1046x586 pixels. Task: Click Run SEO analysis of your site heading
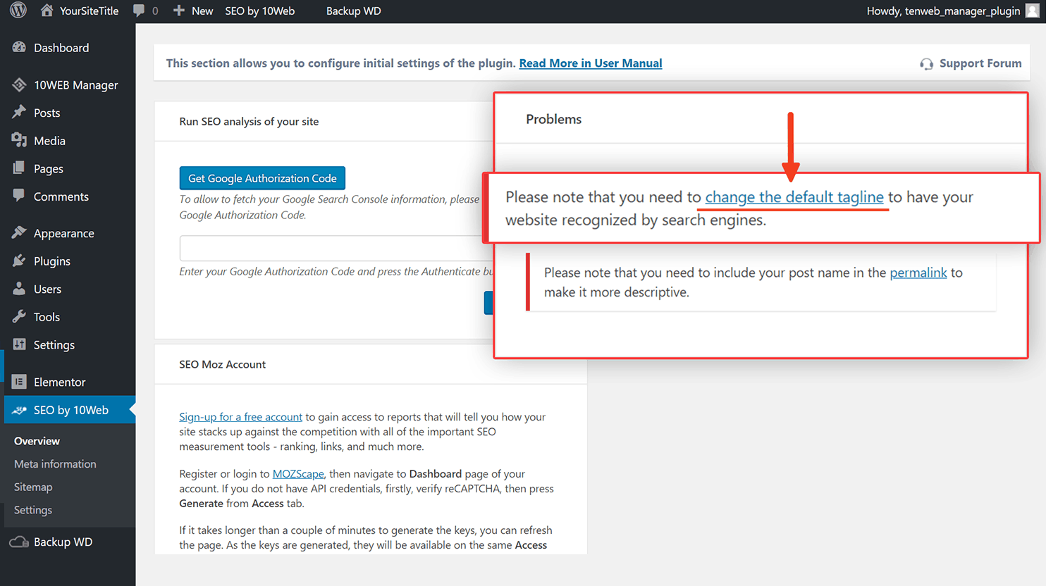[x=249, y=121]
